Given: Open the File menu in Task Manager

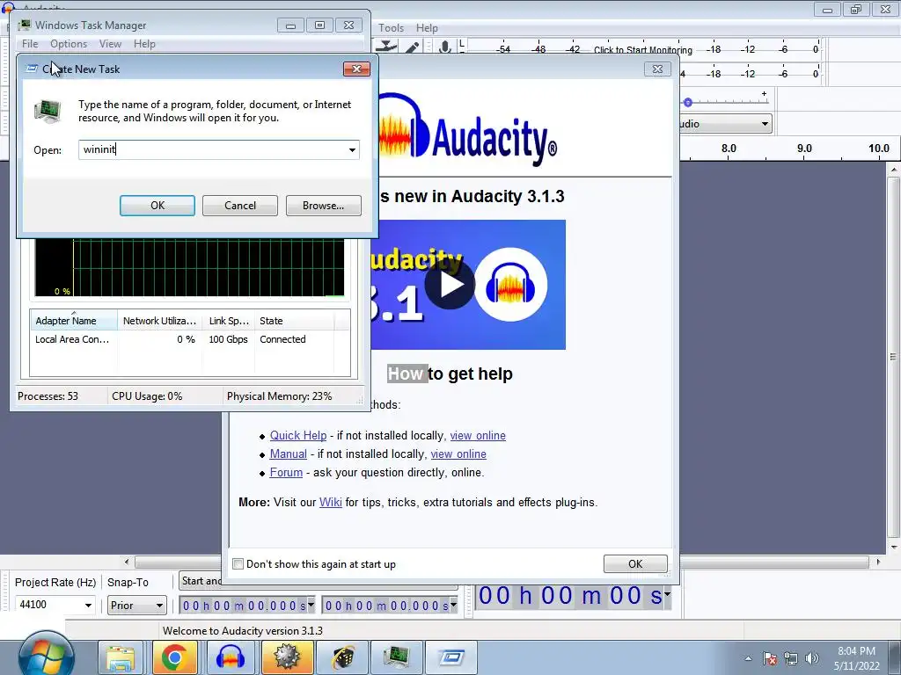Looking at the screenshot, I should click(30, 44).
